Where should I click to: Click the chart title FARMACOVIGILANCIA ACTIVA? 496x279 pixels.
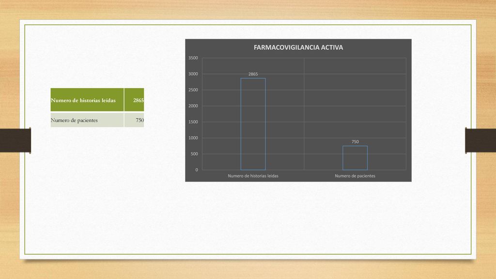coord(298,47)
